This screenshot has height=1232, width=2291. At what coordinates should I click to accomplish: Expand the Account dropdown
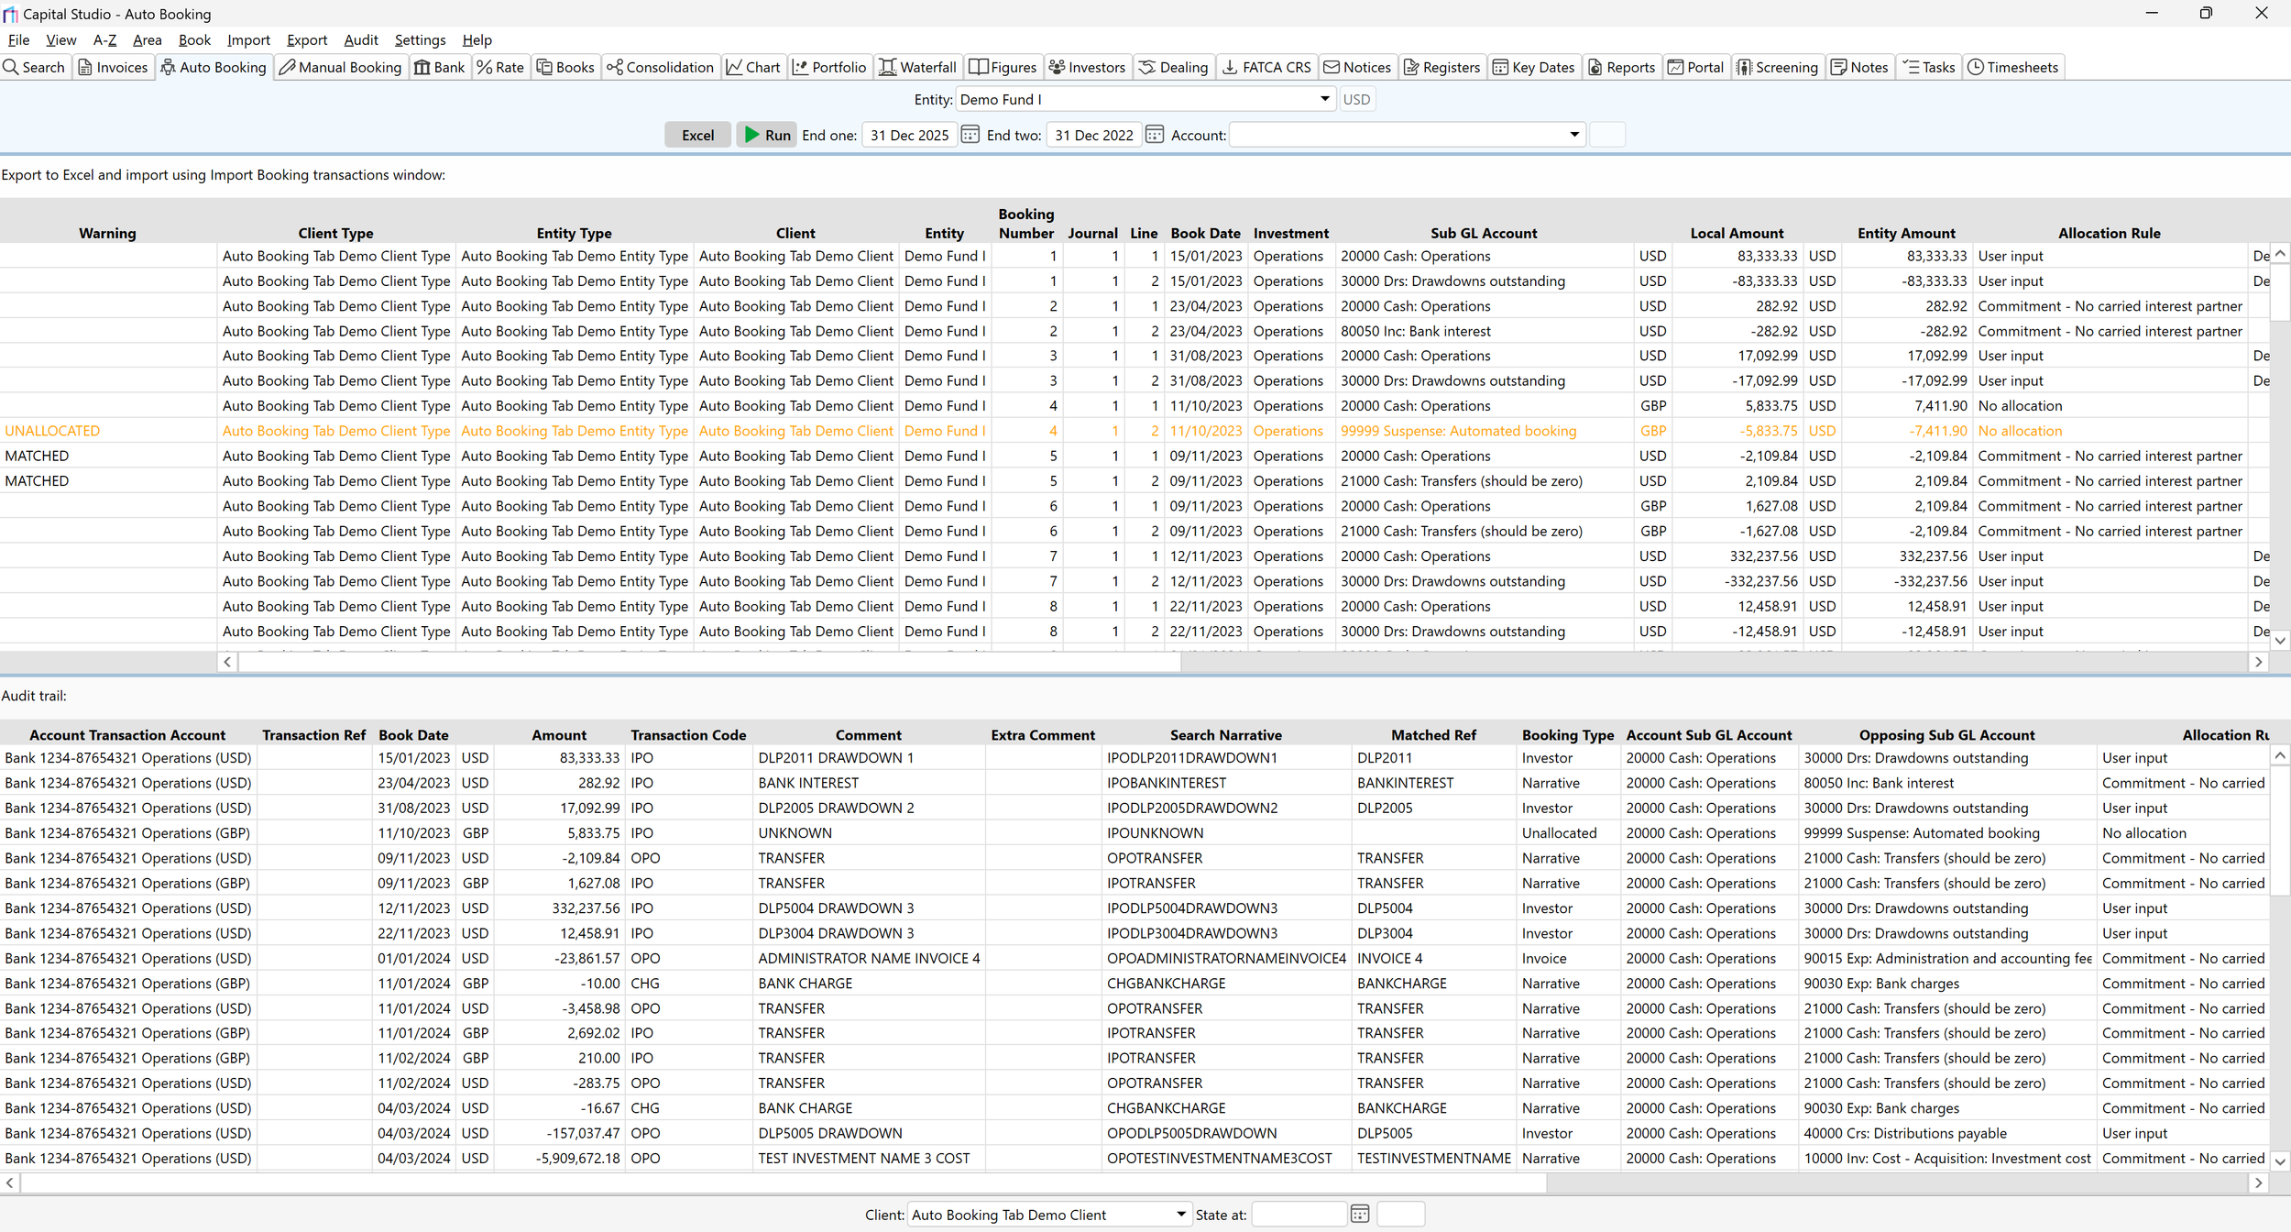pos(1573,135)
